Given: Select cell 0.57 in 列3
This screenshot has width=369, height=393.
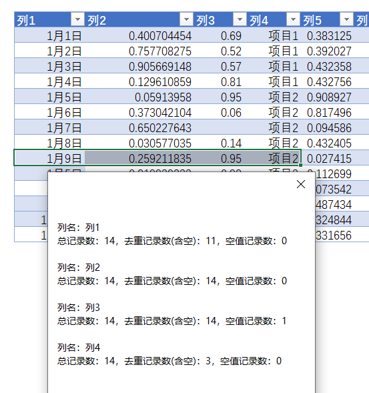Looking at the screenshot, I should pos(220,65).
